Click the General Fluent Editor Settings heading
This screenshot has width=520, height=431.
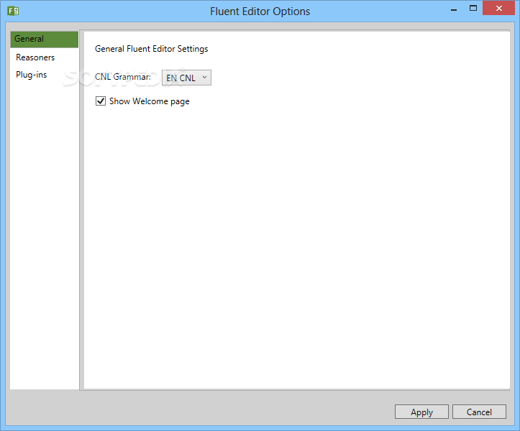(151, 49)
